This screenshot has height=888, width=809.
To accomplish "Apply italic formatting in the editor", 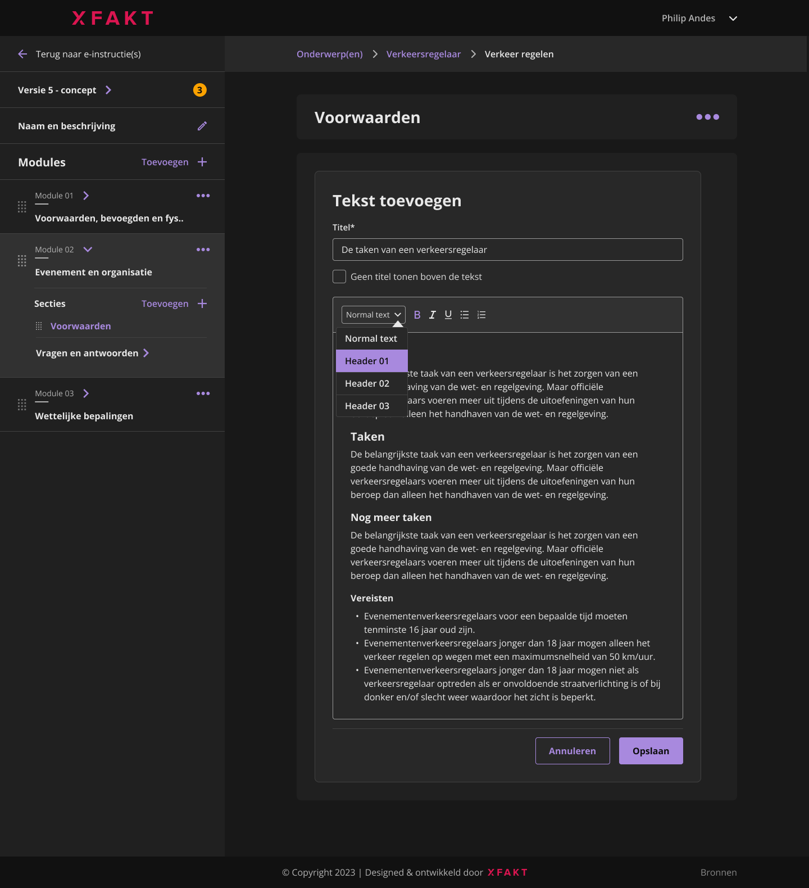I will [x=433, y=315].
